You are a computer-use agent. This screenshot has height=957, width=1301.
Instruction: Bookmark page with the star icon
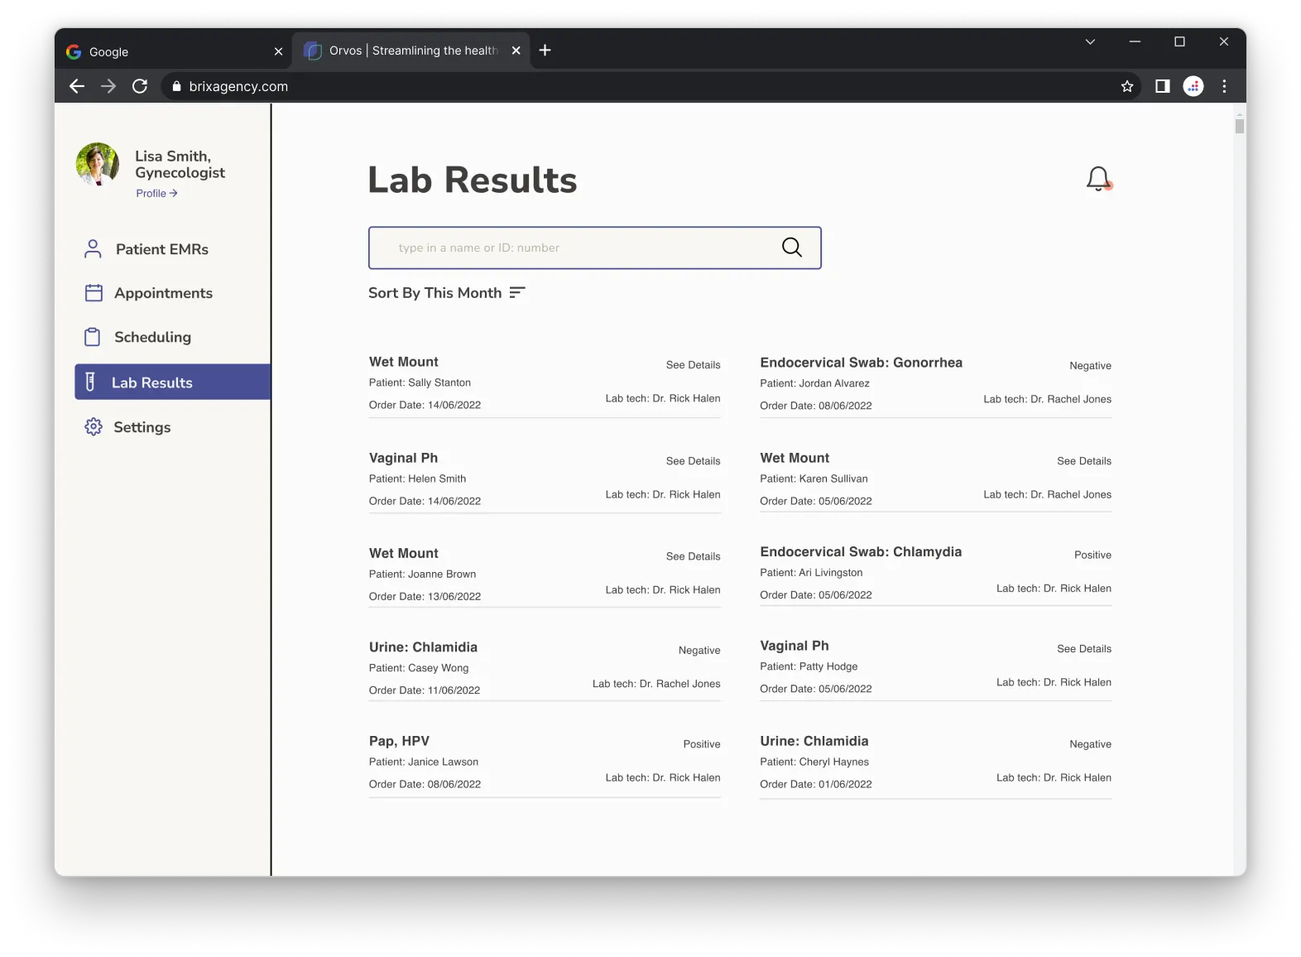tap(1126, 86)
